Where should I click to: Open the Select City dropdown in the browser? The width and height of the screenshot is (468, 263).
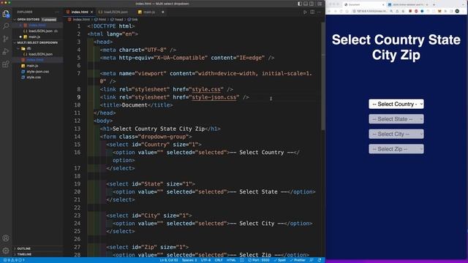(x=396, y=134)
